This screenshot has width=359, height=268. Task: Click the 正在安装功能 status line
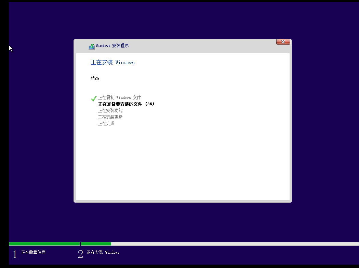110,110
